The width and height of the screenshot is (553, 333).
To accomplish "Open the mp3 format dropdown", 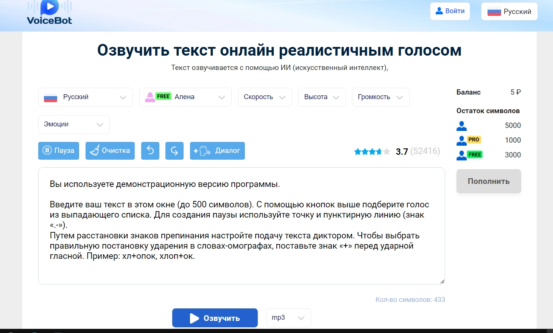I will pyautogui.click(x=288, y=318).
